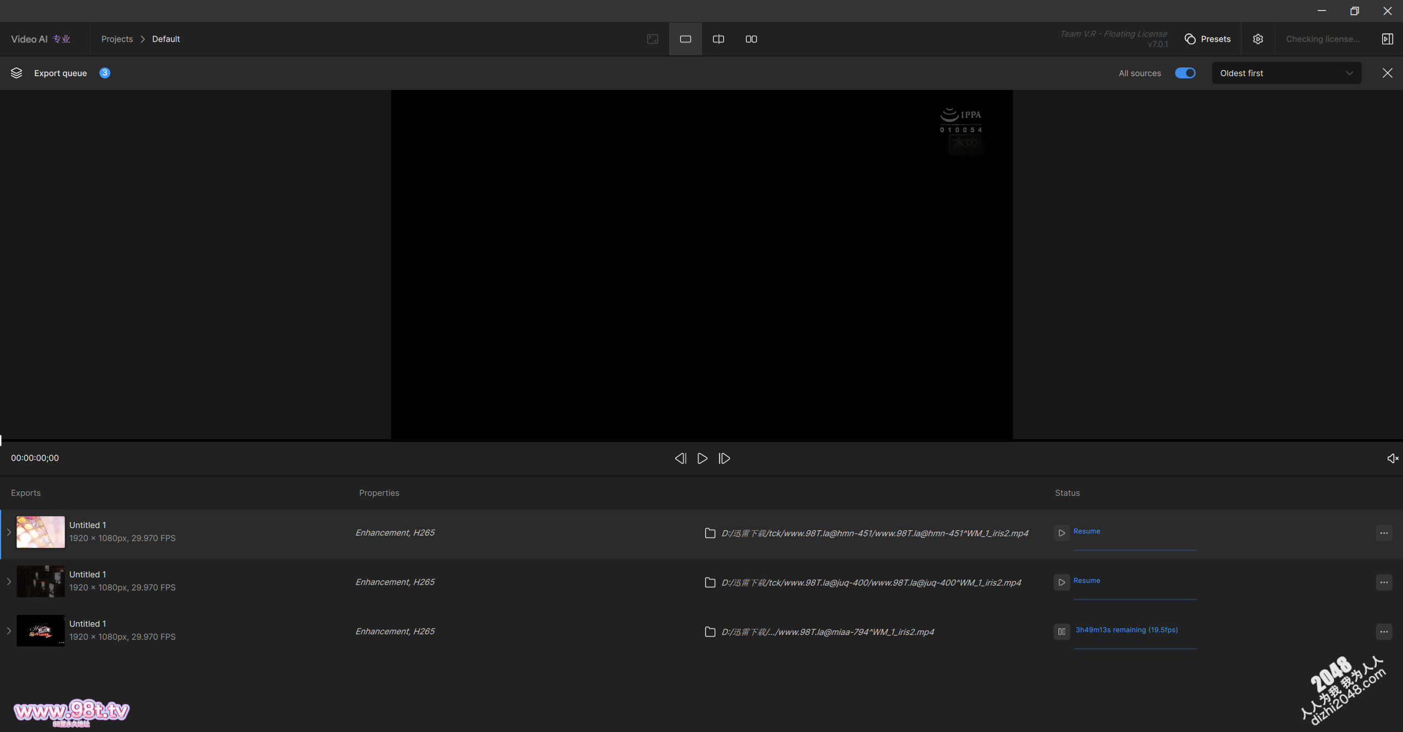The height and width of the screenshot is (732, 1403).
Task: Switch to single view layout icon
Action: point(685,39)
